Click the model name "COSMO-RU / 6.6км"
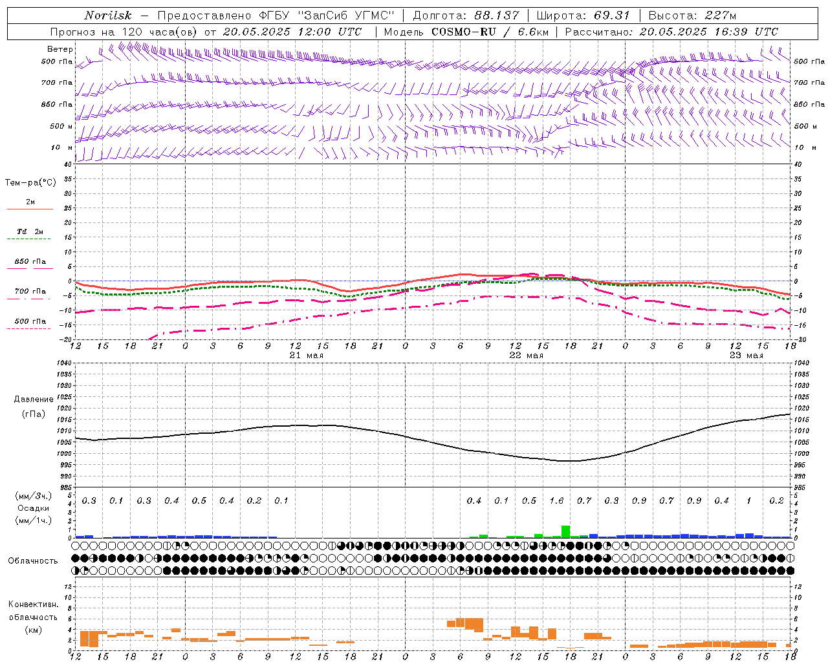Screen dimensions: 828x662 click(x=490, y=32)
